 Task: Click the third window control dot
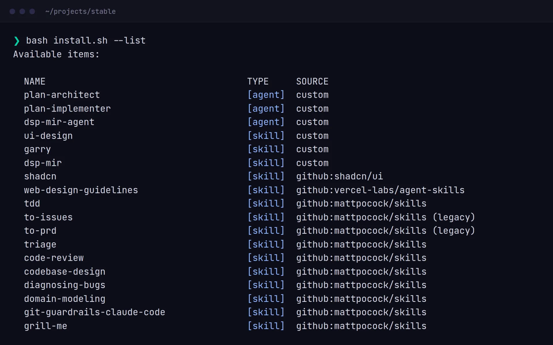click(x=32, y=11)
